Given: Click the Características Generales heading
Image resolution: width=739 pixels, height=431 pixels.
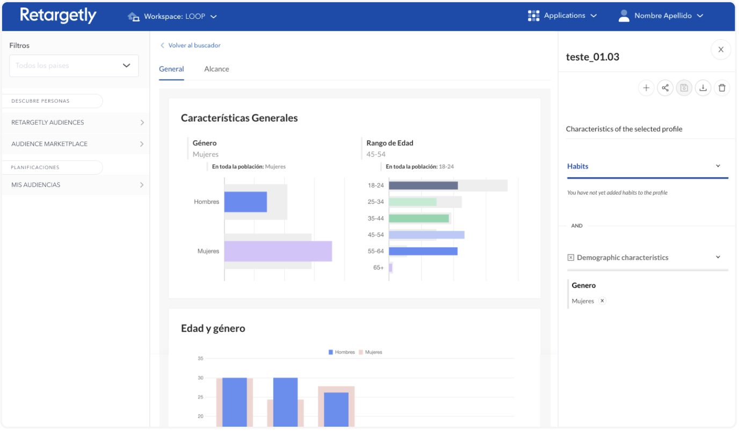Looking at the screenshot, I should click(x=240, y=118).
